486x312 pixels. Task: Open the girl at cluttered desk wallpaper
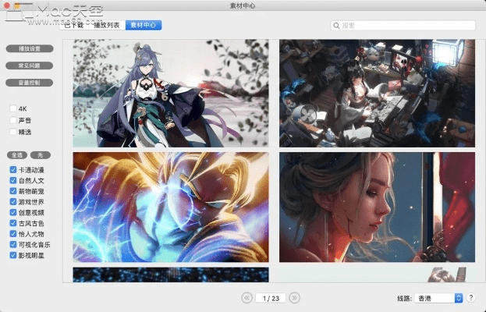pos(377,93)
